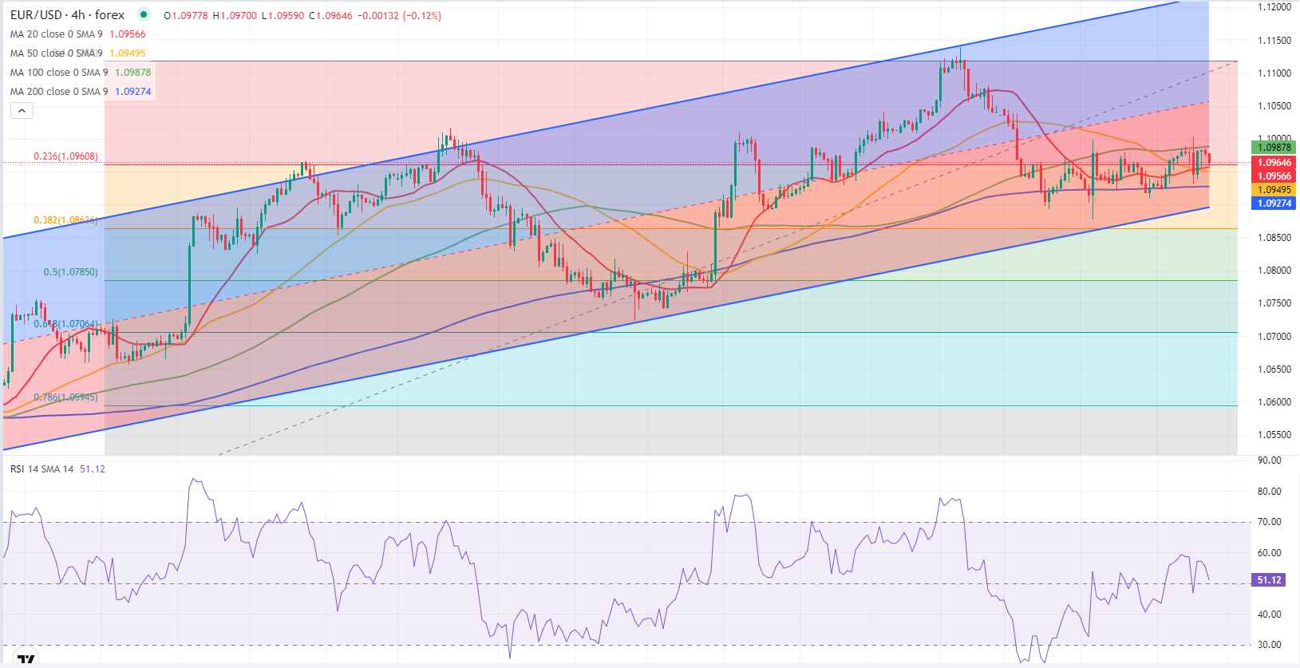1300x668 pixels.
Task: Click the 1.07000 price axis tick
Action: (1274, 337)
